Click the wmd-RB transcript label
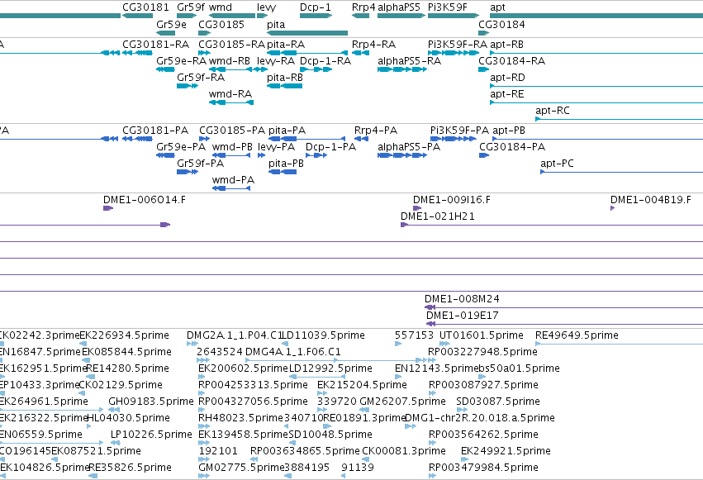This screenshot has width=703, height=480. (230, 61)
